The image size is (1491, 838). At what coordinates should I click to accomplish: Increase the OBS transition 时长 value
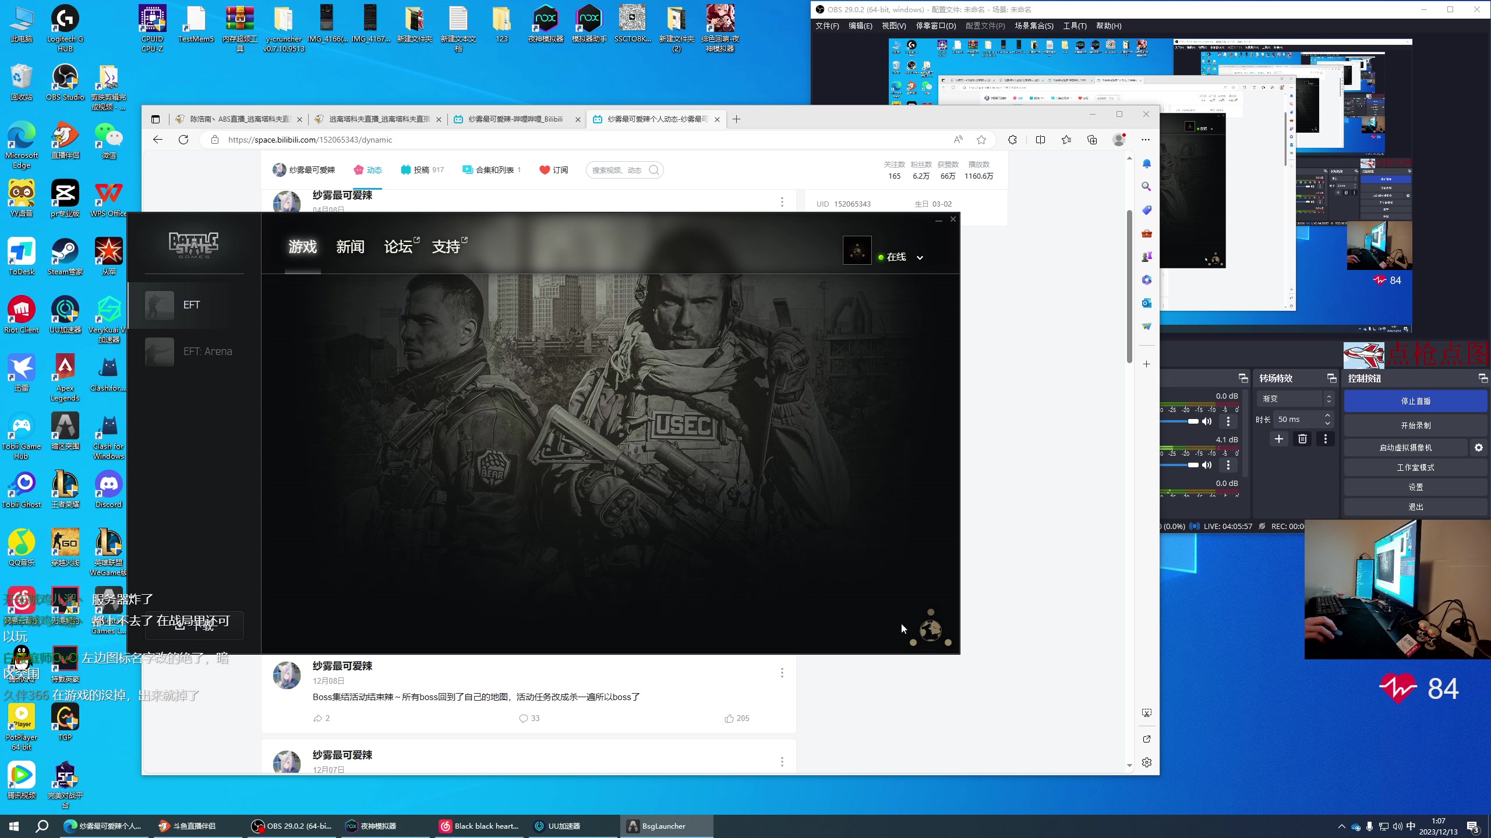1327,416
